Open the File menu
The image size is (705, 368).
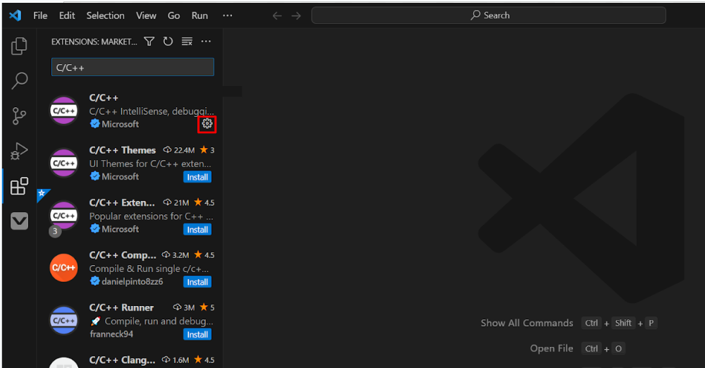coord(41,16)
